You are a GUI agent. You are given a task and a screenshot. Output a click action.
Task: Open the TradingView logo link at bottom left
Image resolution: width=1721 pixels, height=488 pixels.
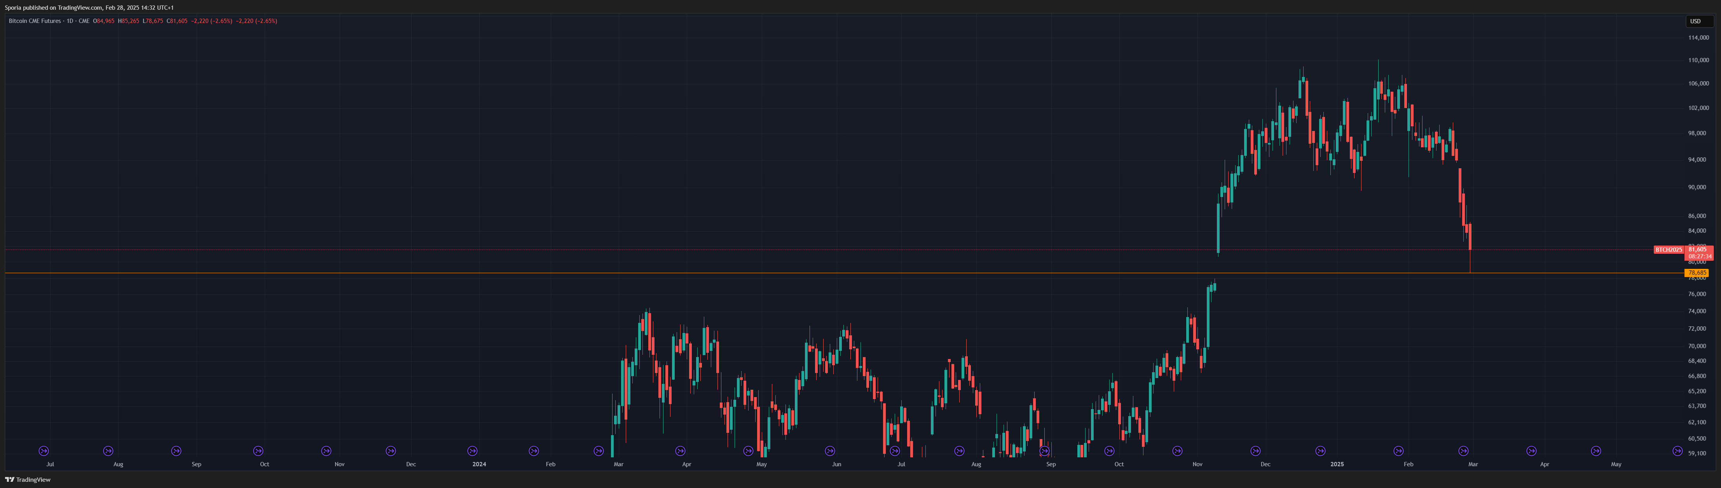pyautogui.click(x=28, y=479)
